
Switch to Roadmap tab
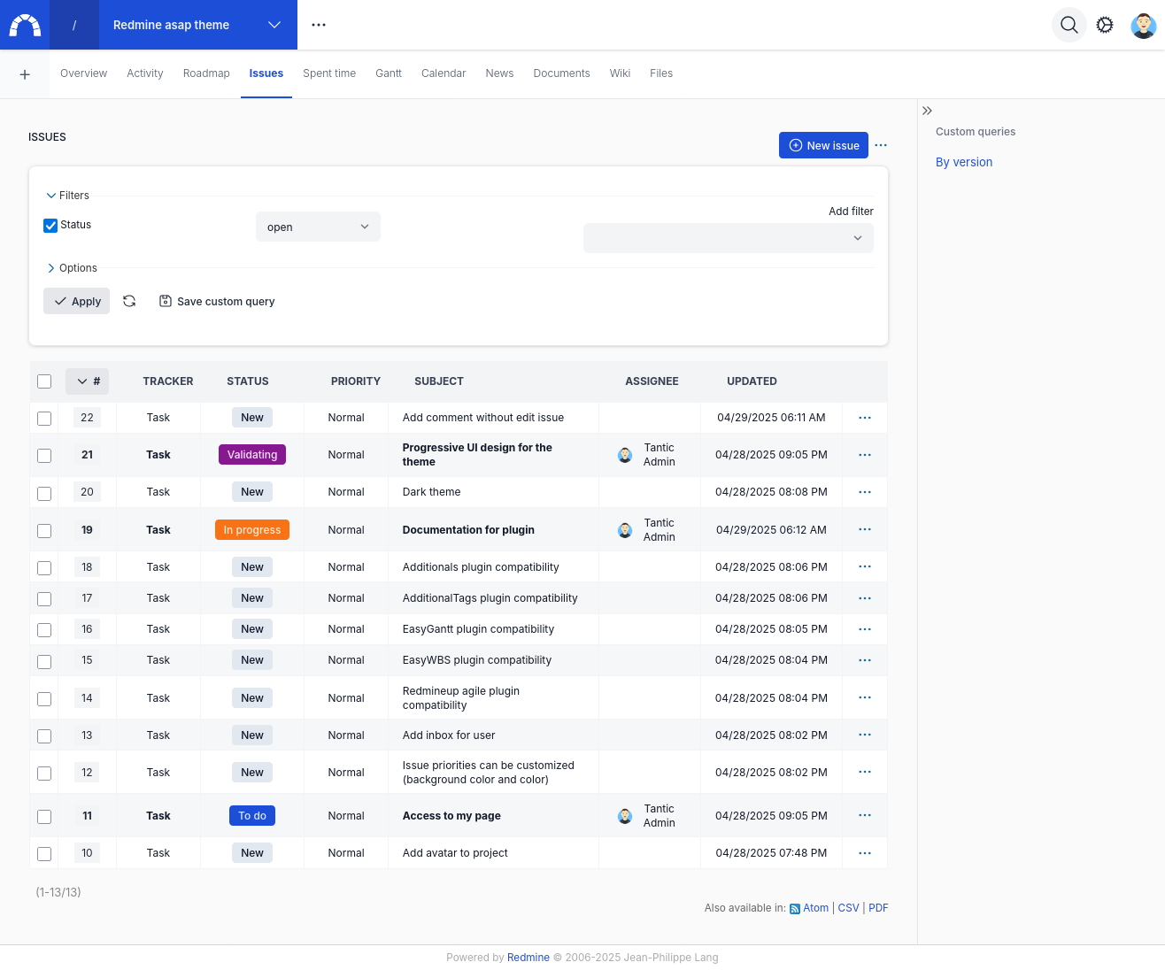[206, 73]
